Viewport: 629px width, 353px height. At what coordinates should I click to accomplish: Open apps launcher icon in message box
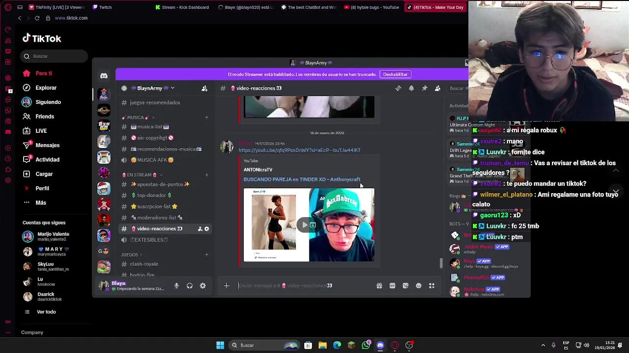click(x=431, y=285)
